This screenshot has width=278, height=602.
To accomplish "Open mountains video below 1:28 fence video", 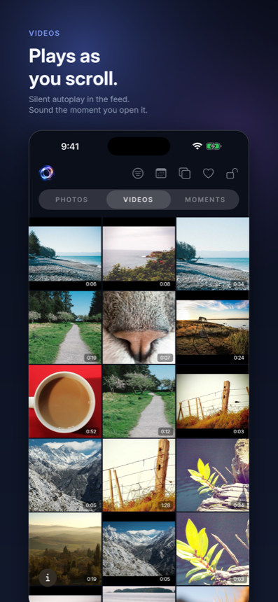I will point(139,549).
